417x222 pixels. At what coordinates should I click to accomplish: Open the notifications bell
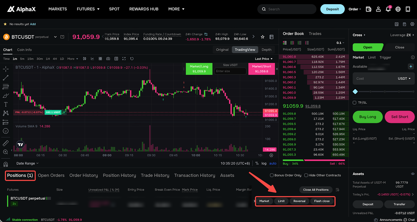388,9
